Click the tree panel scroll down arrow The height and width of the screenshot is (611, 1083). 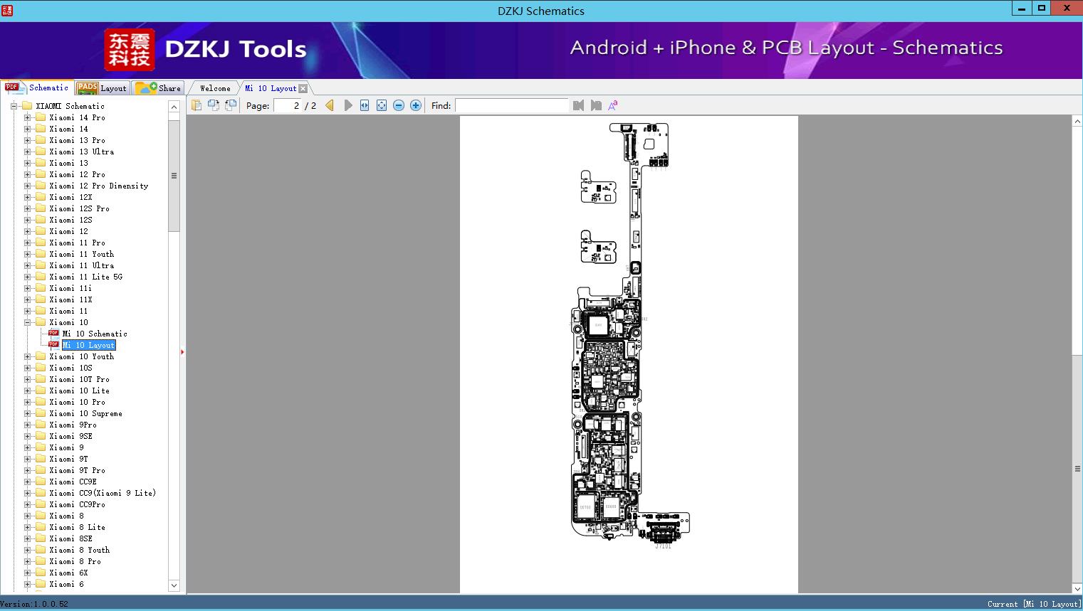[174, 585]
